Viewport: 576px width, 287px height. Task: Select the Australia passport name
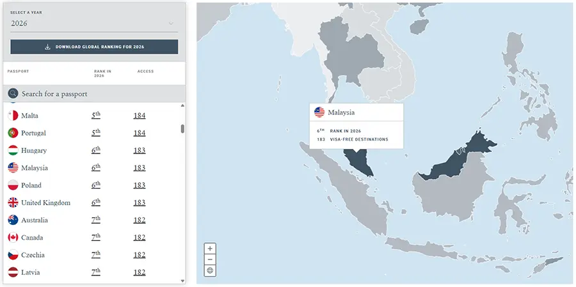[35, 221]
